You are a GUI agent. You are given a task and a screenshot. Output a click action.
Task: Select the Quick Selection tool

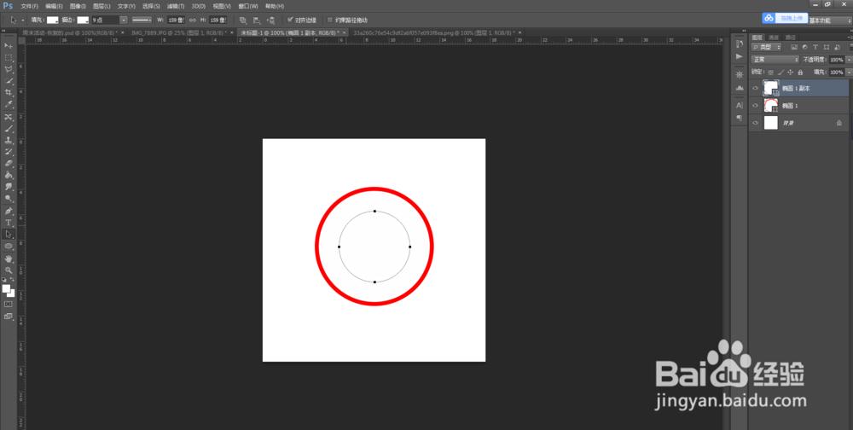tap(9, 81)
